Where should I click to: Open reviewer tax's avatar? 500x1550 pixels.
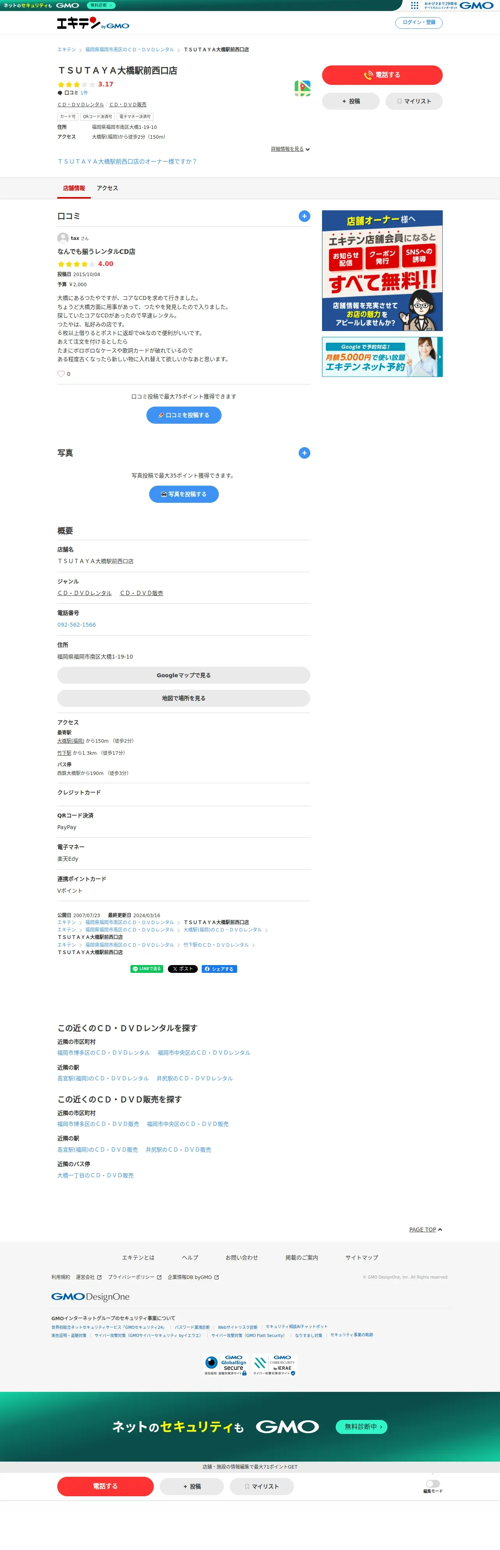coord(63,238)
